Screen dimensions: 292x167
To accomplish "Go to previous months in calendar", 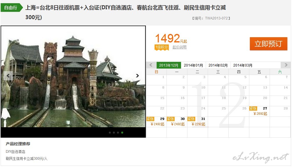I will pos(151,65).
